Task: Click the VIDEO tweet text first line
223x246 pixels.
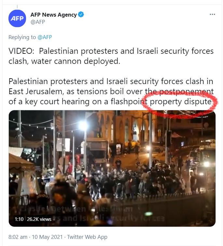Action: coord(111,51)
